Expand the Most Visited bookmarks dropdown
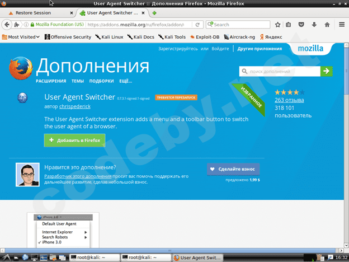 [21, 37]
